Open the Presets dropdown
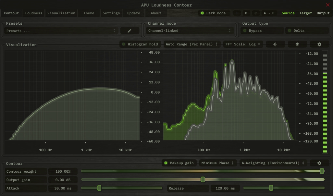 coord(61,31)
